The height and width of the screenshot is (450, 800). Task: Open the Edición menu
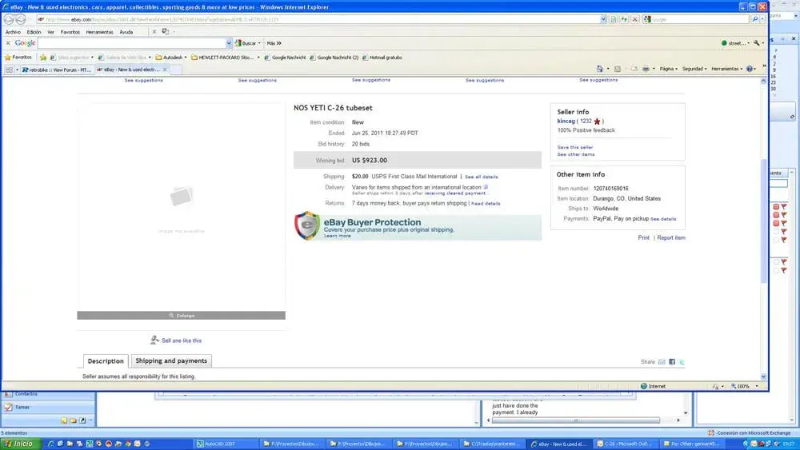[34, 32]
